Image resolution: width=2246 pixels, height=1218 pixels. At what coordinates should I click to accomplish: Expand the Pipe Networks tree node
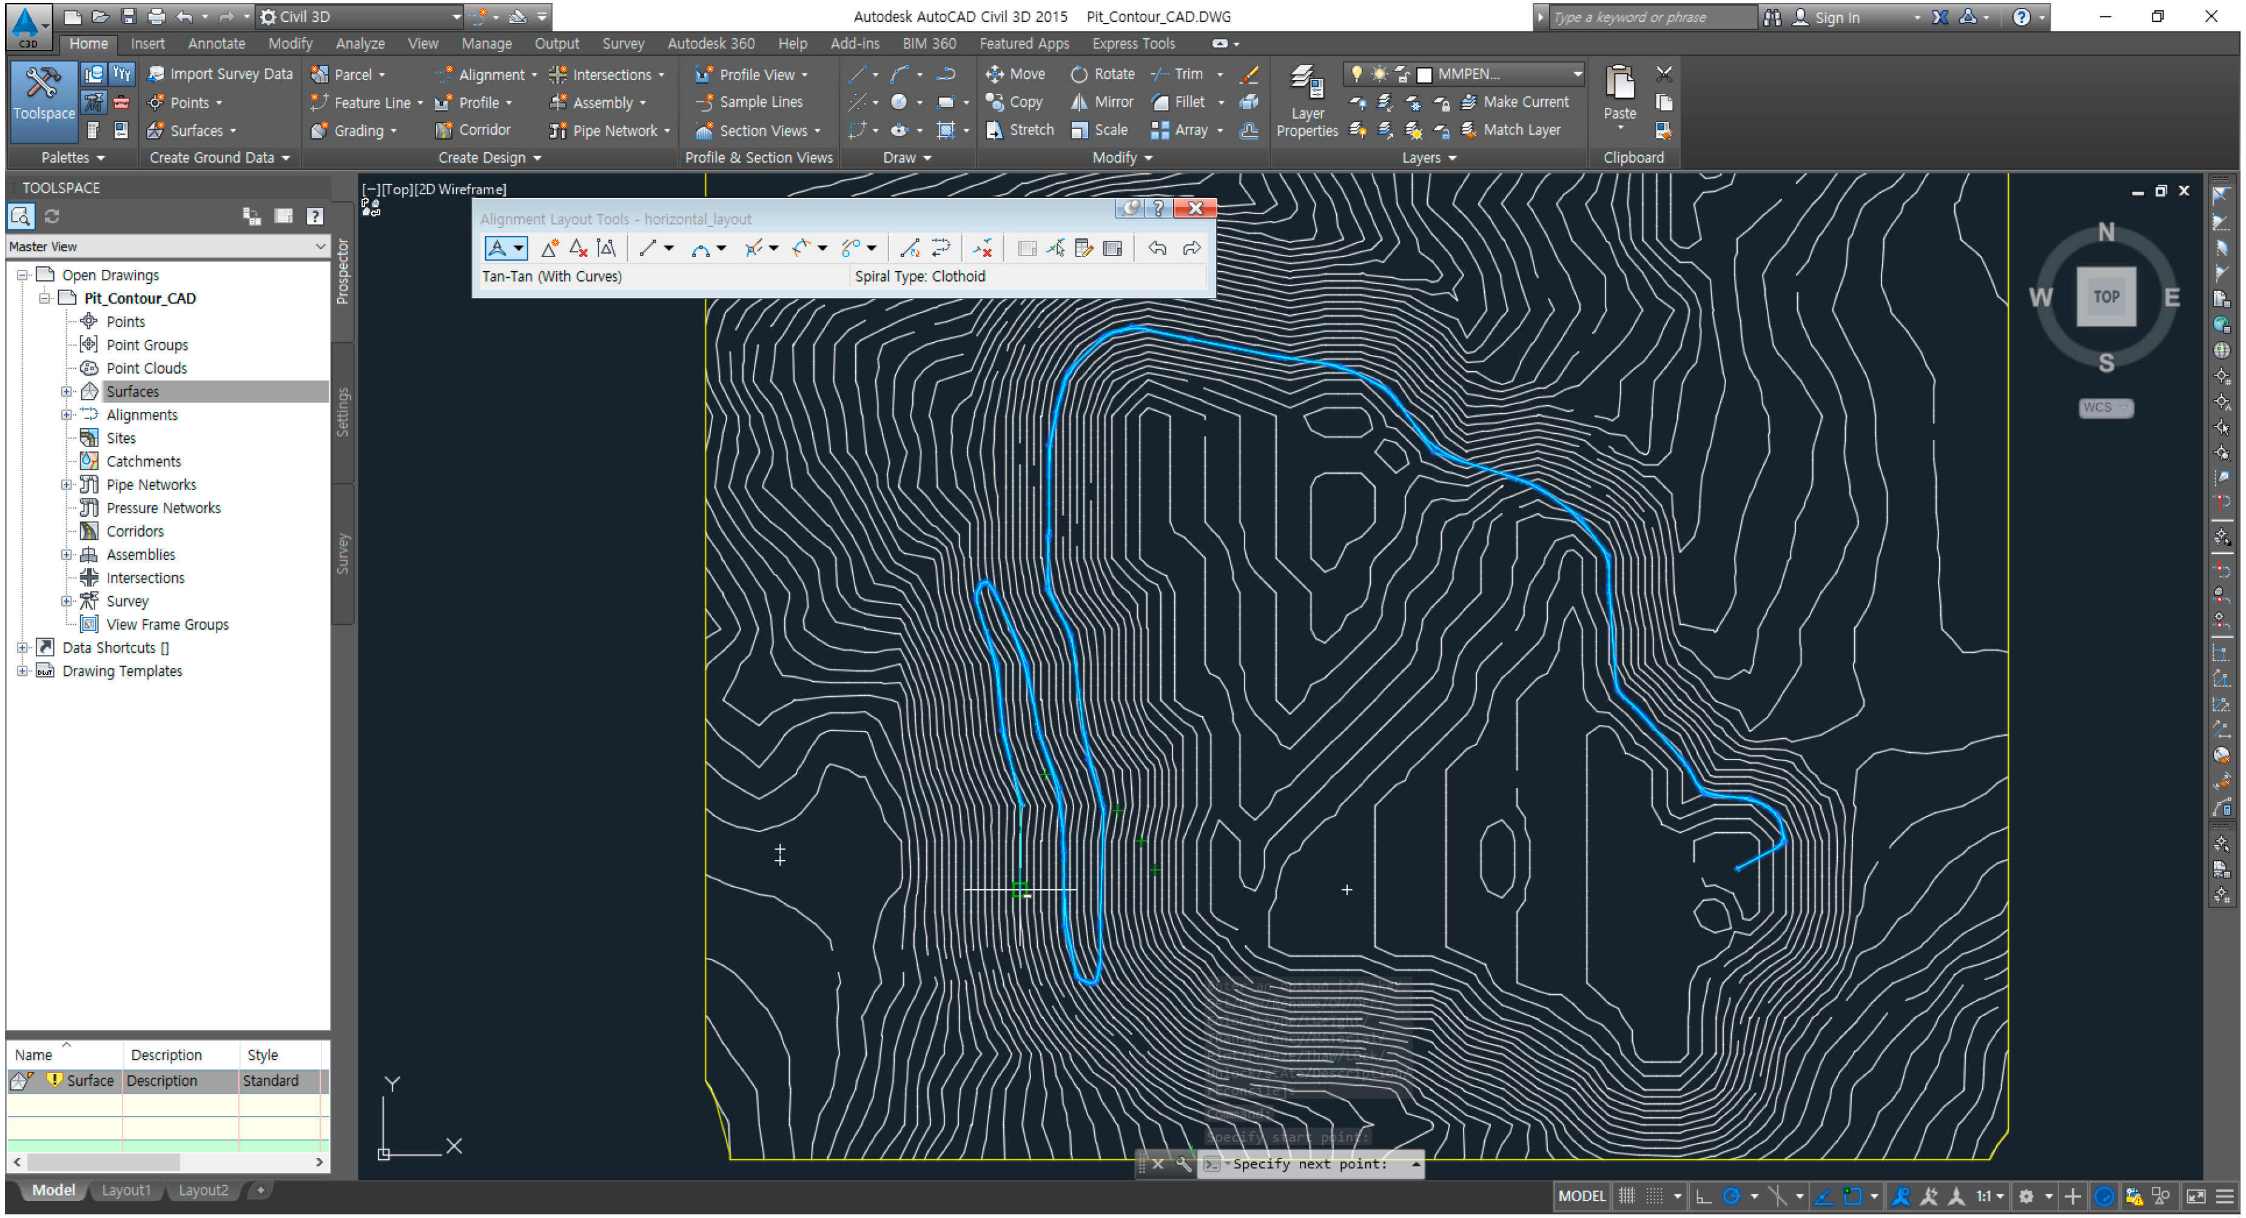click(x=66, y=486)
